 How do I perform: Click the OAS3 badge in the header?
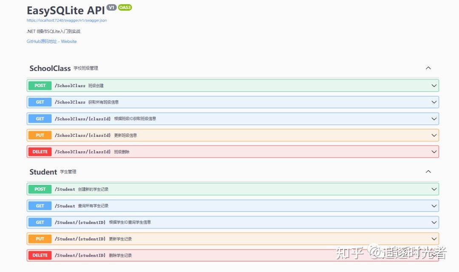pos(125,7)
